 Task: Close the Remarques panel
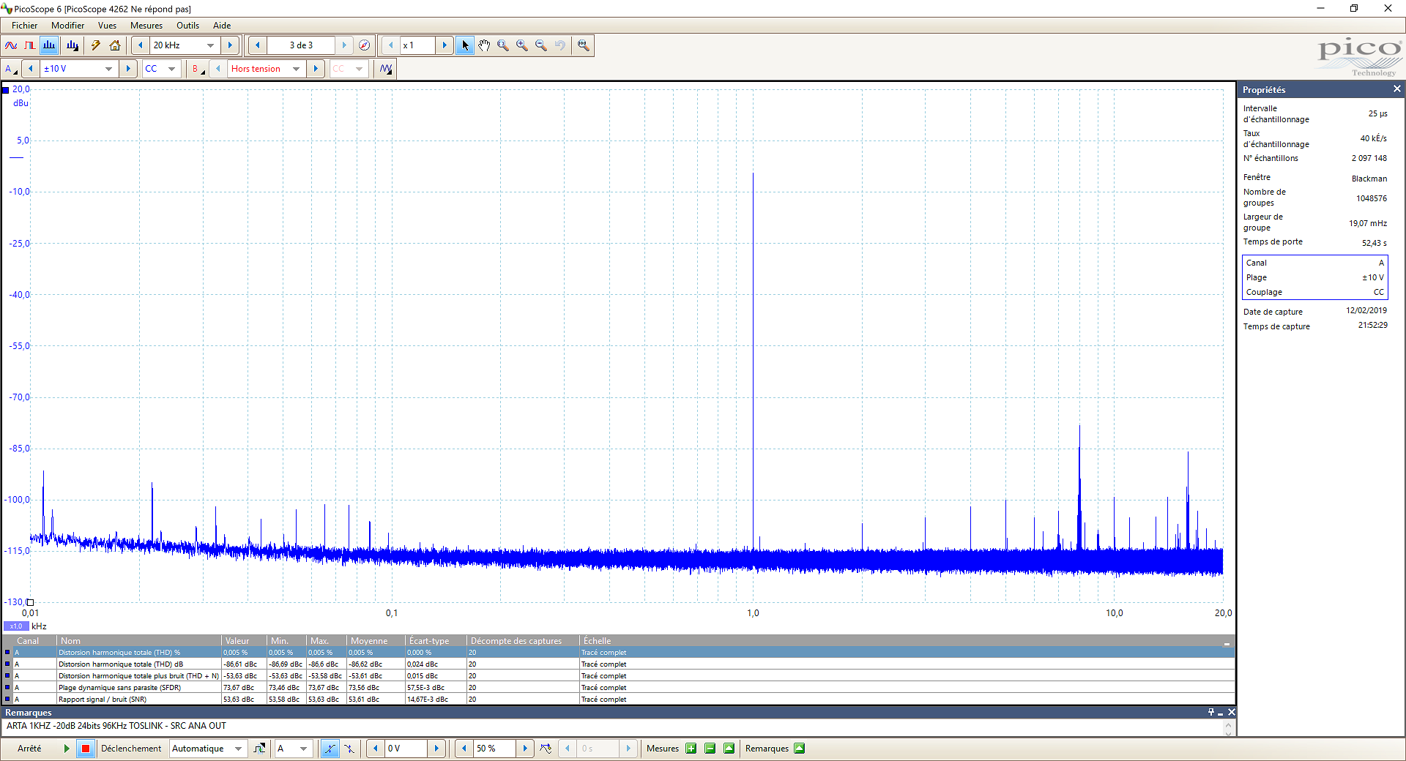point(1232,712)
